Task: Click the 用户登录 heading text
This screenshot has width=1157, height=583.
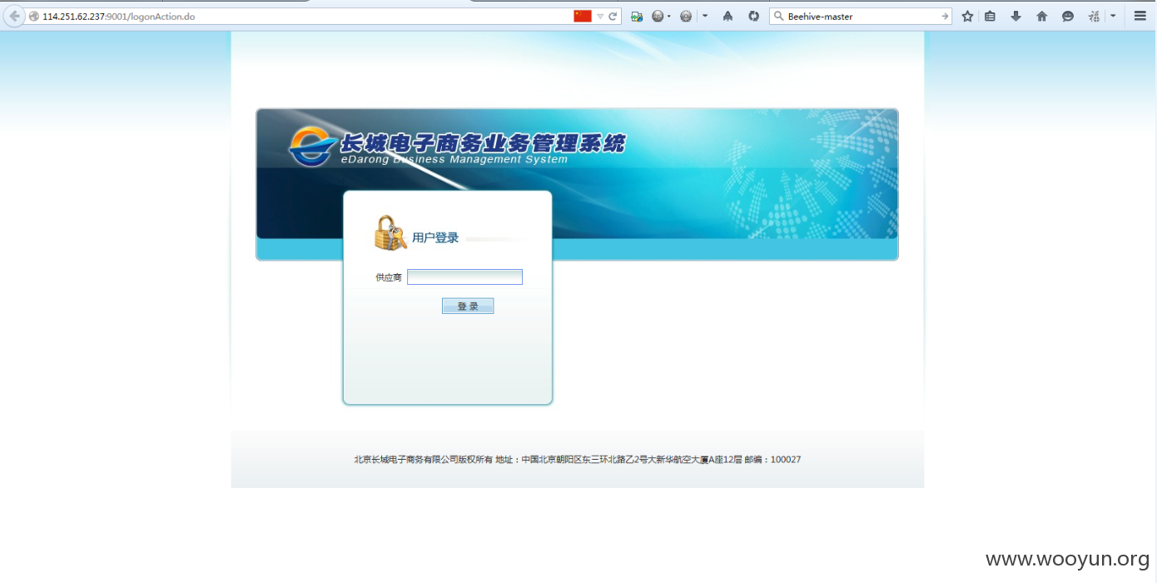Action: click(435, 238)
